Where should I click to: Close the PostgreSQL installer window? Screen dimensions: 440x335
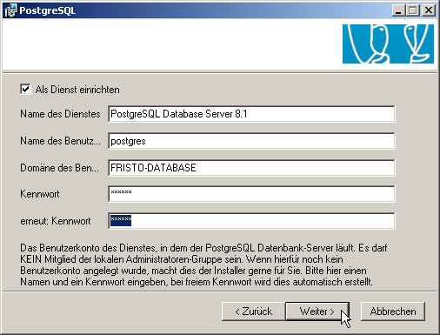(429, 10)
